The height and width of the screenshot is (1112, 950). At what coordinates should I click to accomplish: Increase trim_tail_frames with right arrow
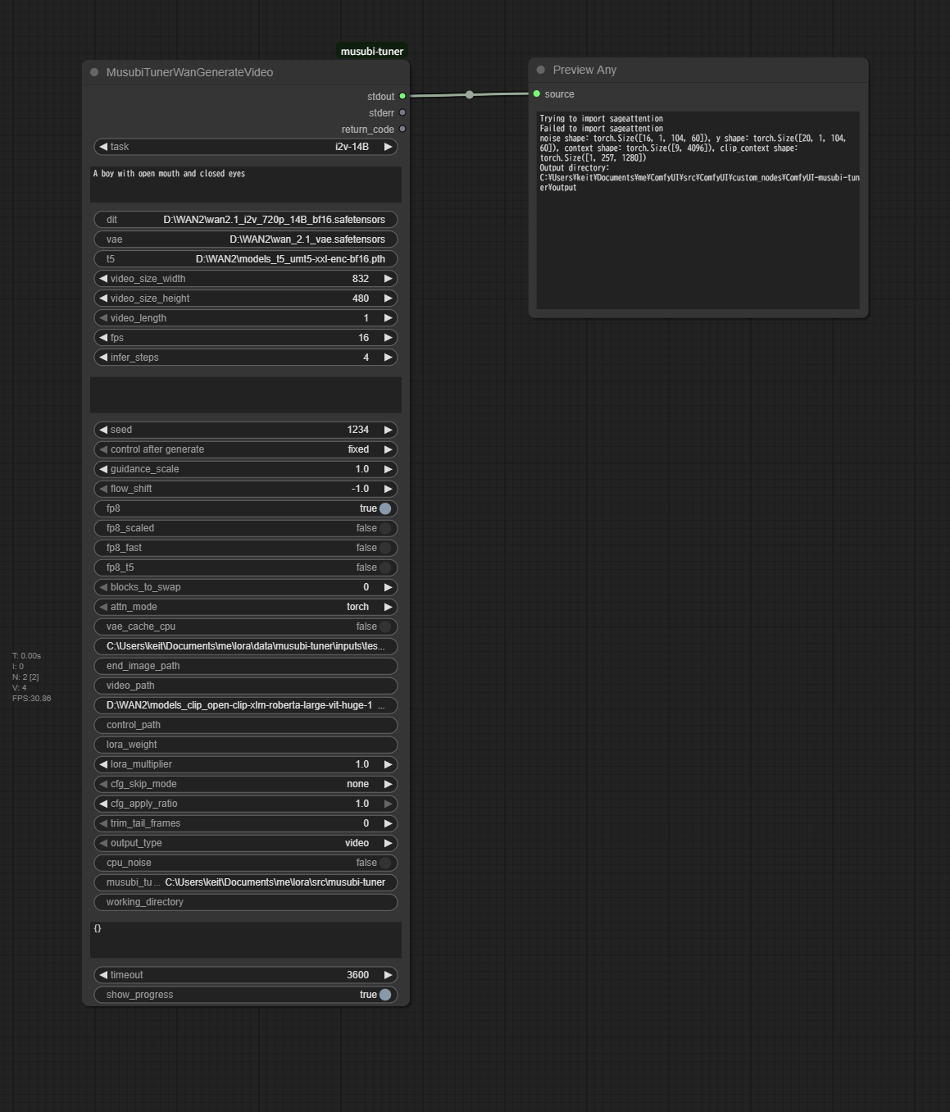[x=389, y=823]
